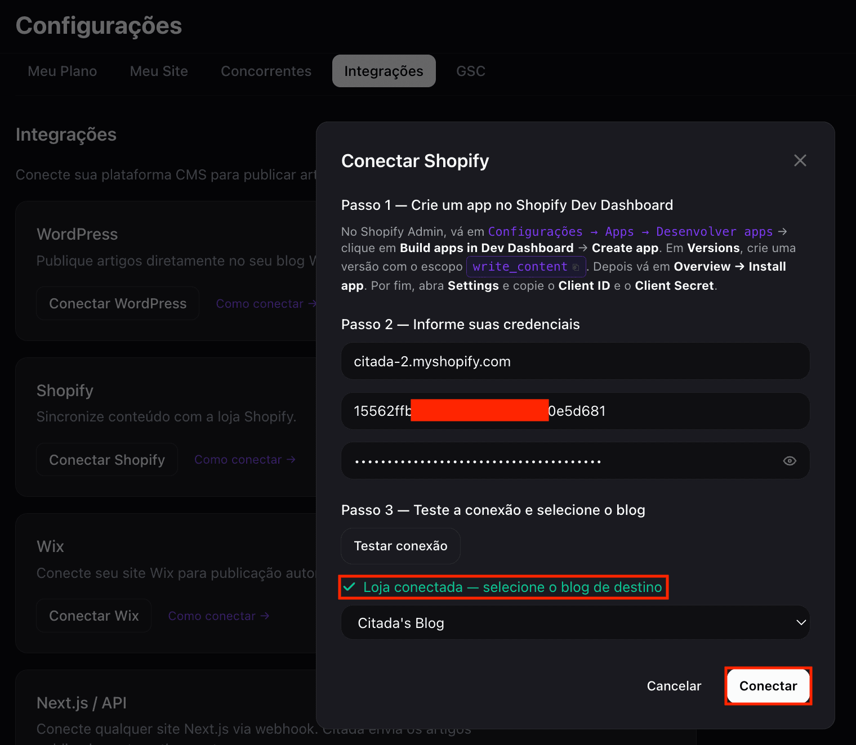Open Shopify Como conectar link

point(245,460)
